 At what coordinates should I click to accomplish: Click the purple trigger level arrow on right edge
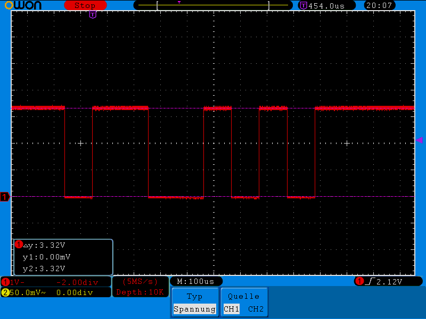(x=419, y=140)
